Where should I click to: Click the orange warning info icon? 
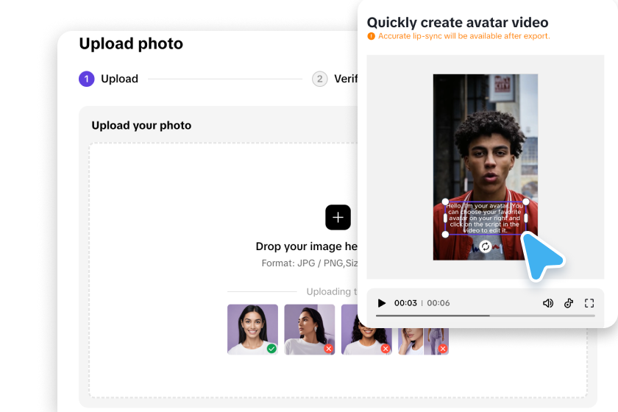[x=371, y=36]
